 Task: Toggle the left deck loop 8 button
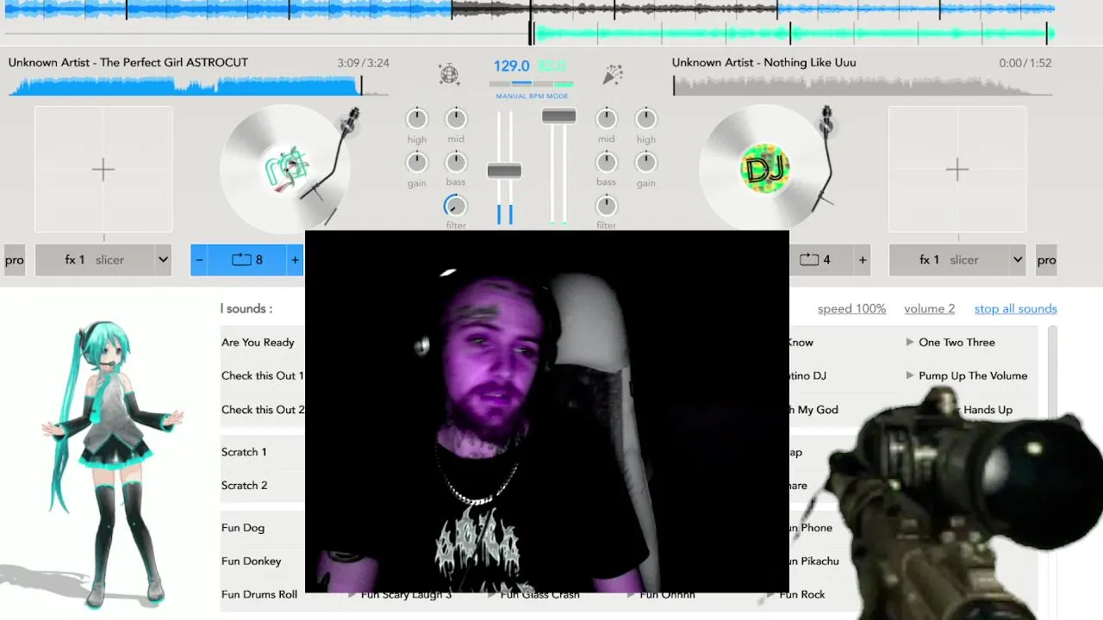click(247, 259)
